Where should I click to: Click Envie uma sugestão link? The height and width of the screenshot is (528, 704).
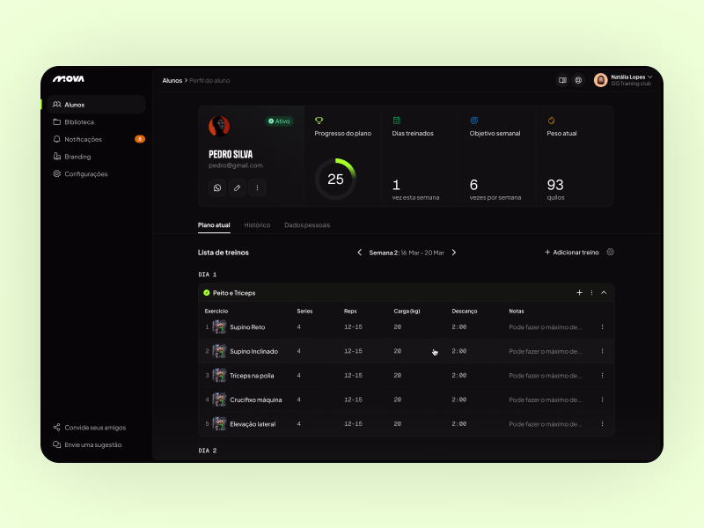87,445
